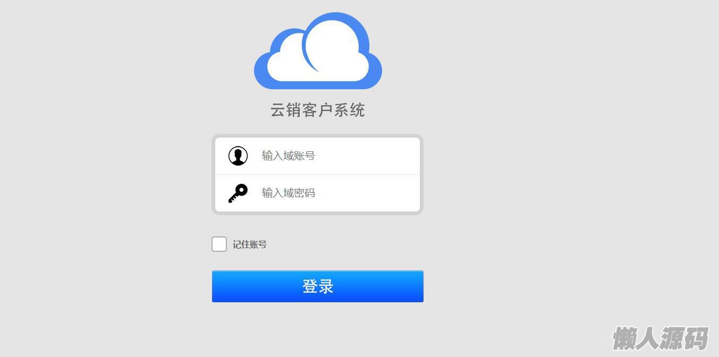Enable remember-account square box
This screenshot has width=719, height=357.
click(x=219, y=244)
